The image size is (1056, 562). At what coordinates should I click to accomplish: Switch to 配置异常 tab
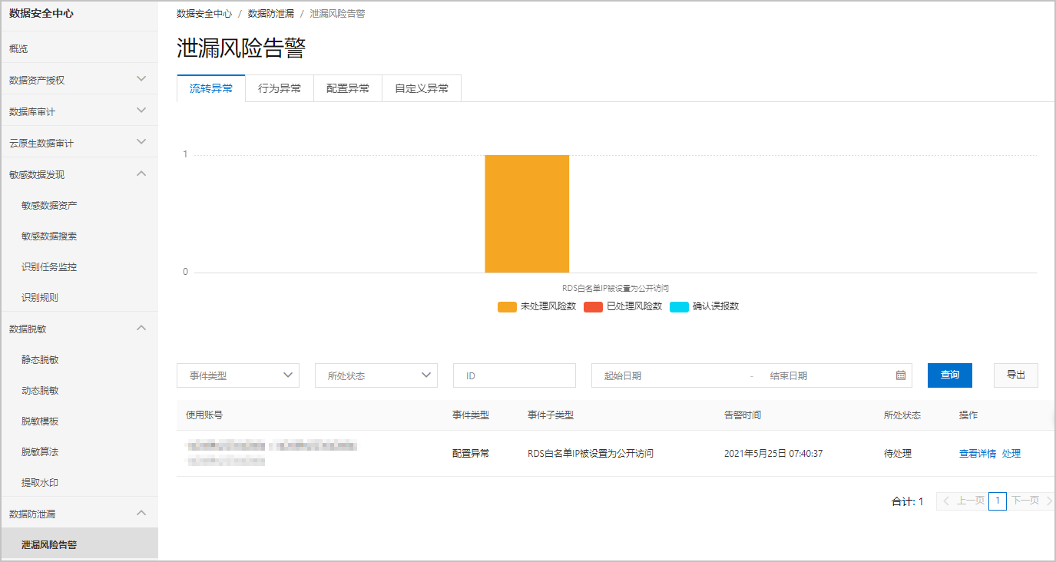pyautogui.click(x=348, y=88)
